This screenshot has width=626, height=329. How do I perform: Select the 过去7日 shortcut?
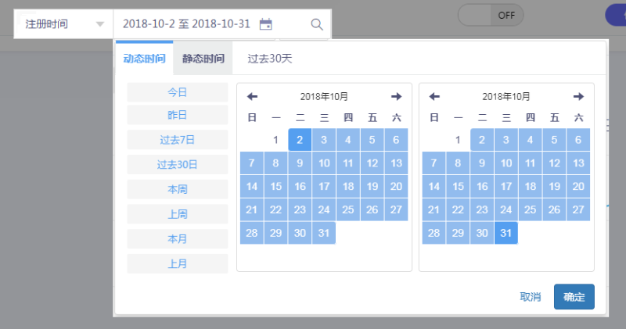tap(178, 140)
